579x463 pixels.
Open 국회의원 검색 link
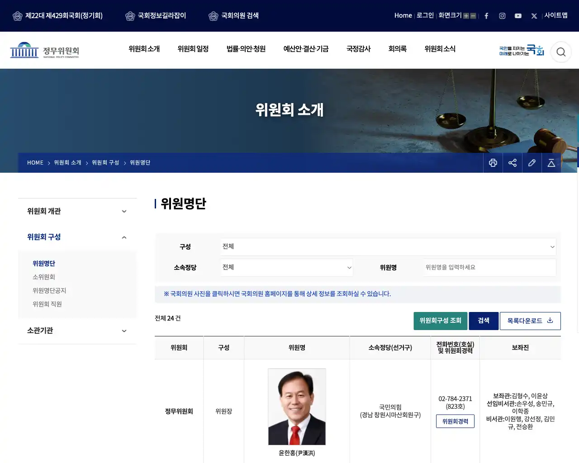pyautogui.click(x=240, y=16)
